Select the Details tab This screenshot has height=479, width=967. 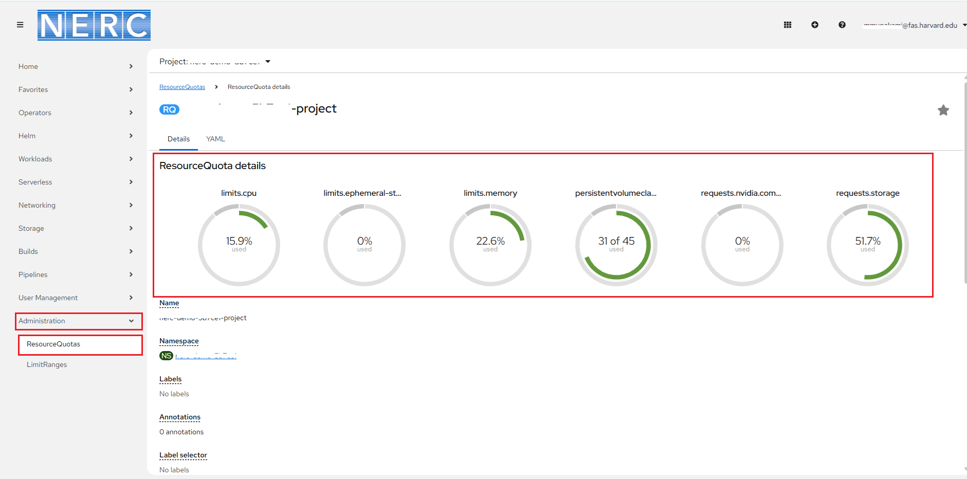pos(178,139)
